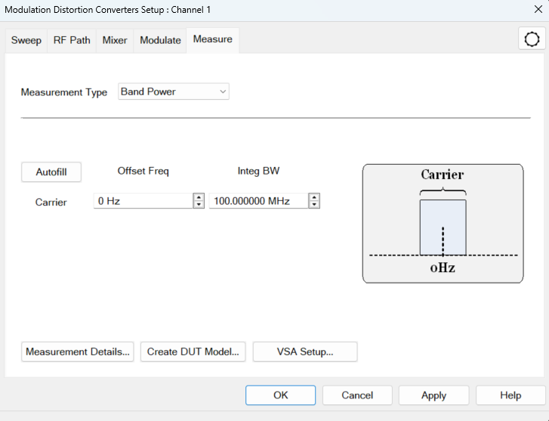Increment Integ BW using the up arrow
The image size is (549, 421).
[314, 197]
